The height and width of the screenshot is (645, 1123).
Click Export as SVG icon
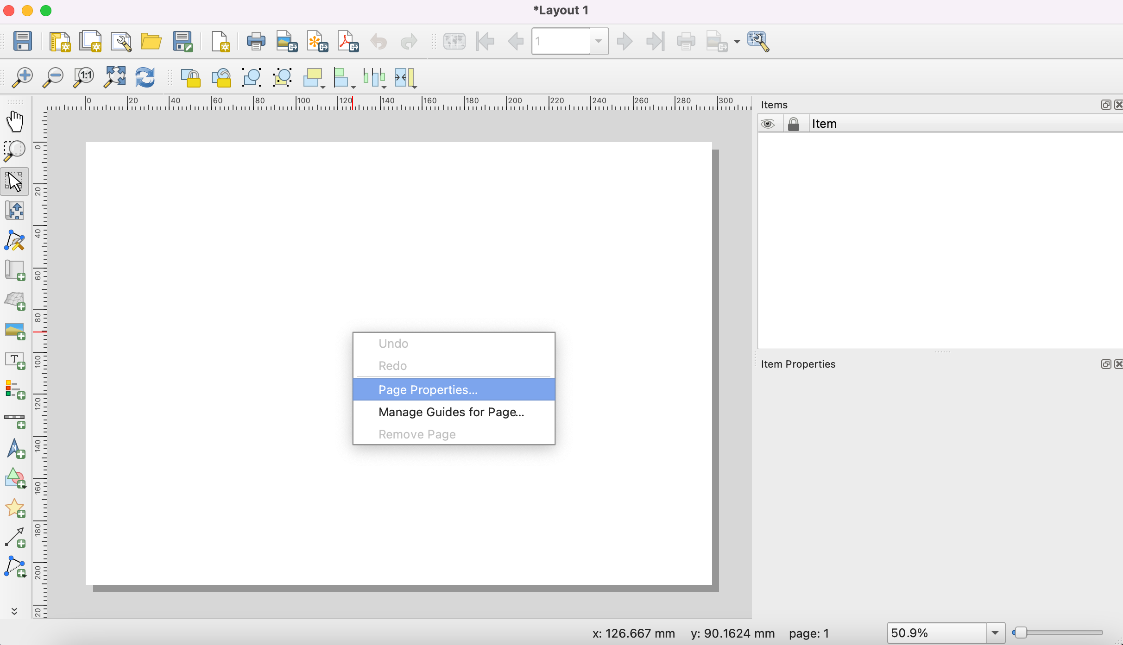click(x=317, y=41)
